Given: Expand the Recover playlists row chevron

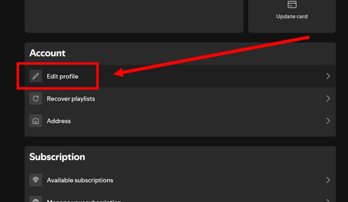Looking at the screenshot, I should [x=328, y=98].
